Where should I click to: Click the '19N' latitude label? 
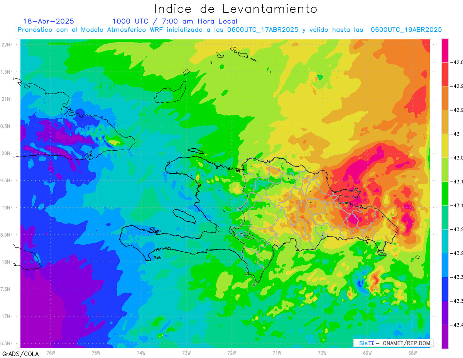click(6, 208)
